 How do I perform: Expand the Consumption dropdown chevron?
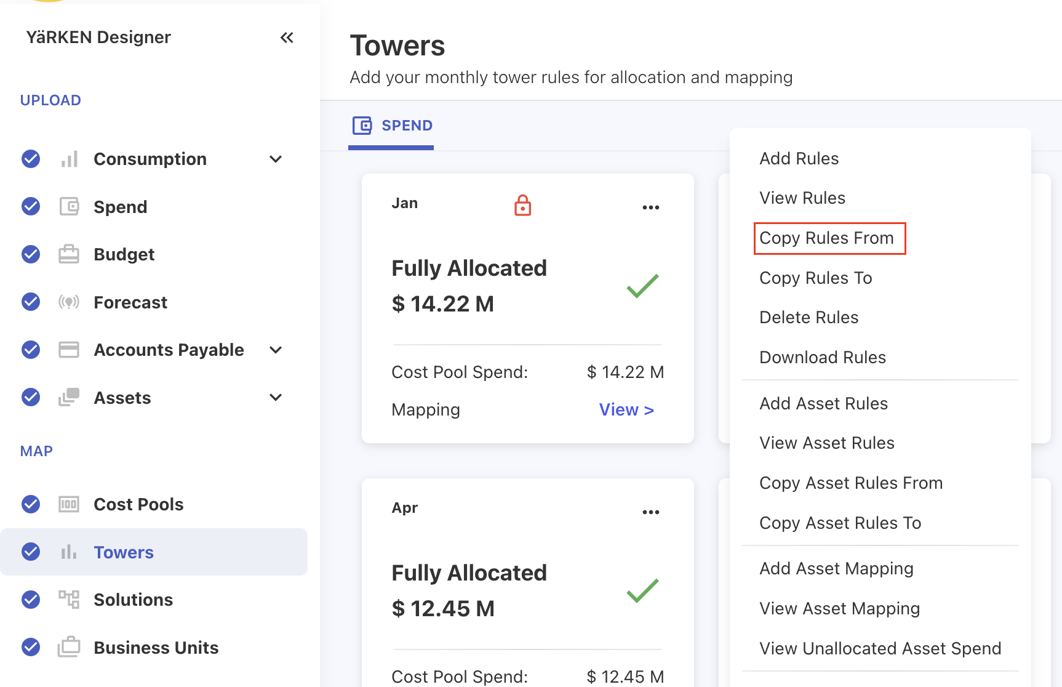point(276,159)
